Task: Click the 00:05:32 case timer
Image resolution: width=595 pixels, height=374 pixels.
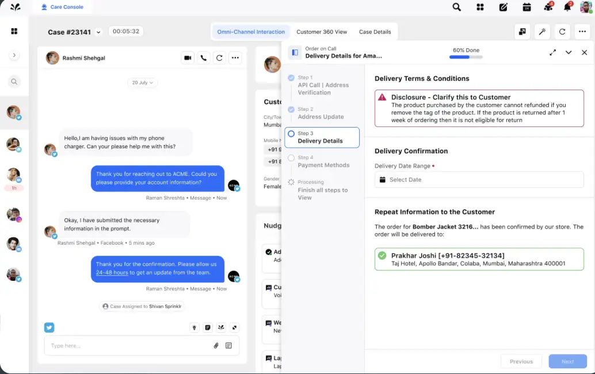Action: click(x=125, y=32)
